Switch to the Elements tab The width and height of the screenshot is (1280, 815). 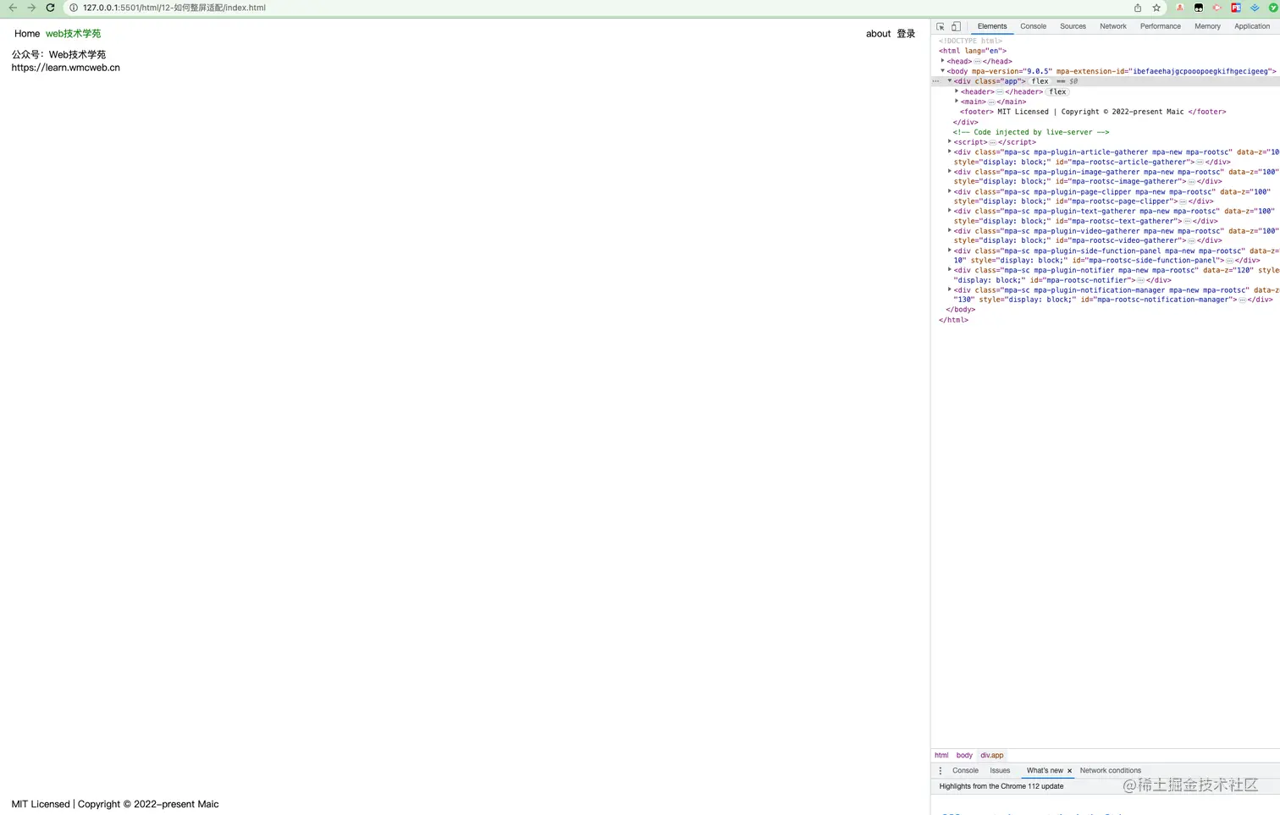tap(992, 26)
